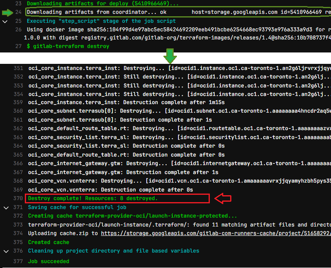This screenshot has width=331, height=268.
Task: Select the "1.0.0 with digest registry.gitlab.com" wrapped line
Action: click(177, 38)
